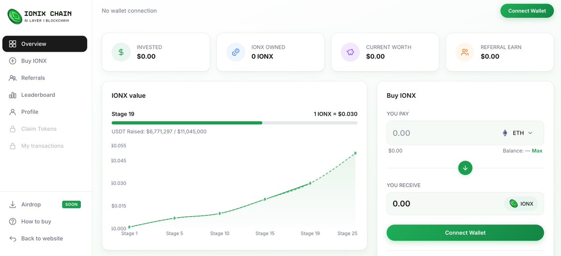Click the Stage 15 chart data point

[265, 199]
